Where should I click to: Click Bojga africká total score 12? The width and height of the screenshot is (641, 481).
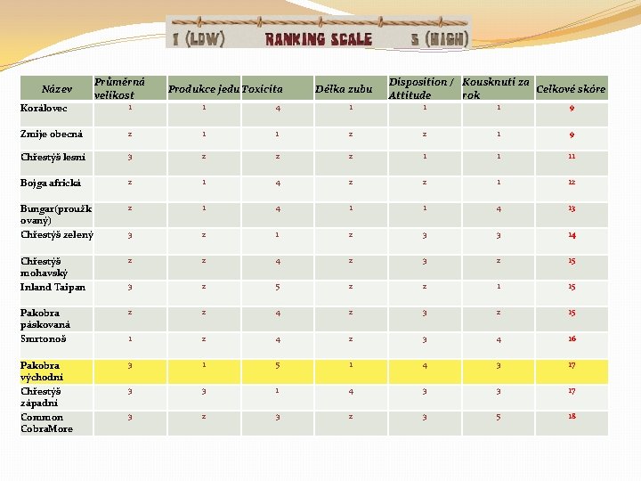(x=572, y=182)
